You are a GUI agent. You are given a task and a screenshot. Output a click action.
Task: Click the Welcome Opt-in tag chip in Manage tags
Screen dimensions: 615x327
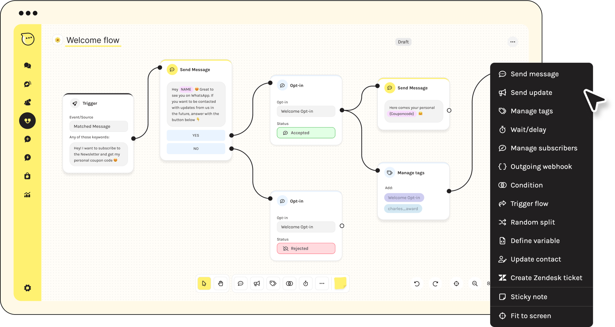404,197
